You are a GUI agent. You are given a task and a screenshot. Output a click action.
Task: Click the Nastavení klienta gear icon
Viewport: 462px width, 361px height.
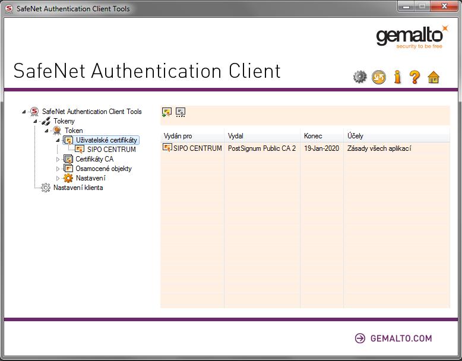pos(46,188)
